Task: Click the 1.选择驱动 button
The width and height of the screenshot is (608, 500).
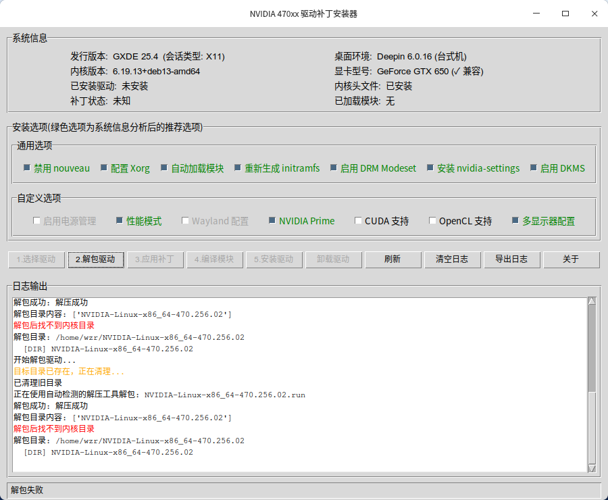Action: (x=36, y=259)
